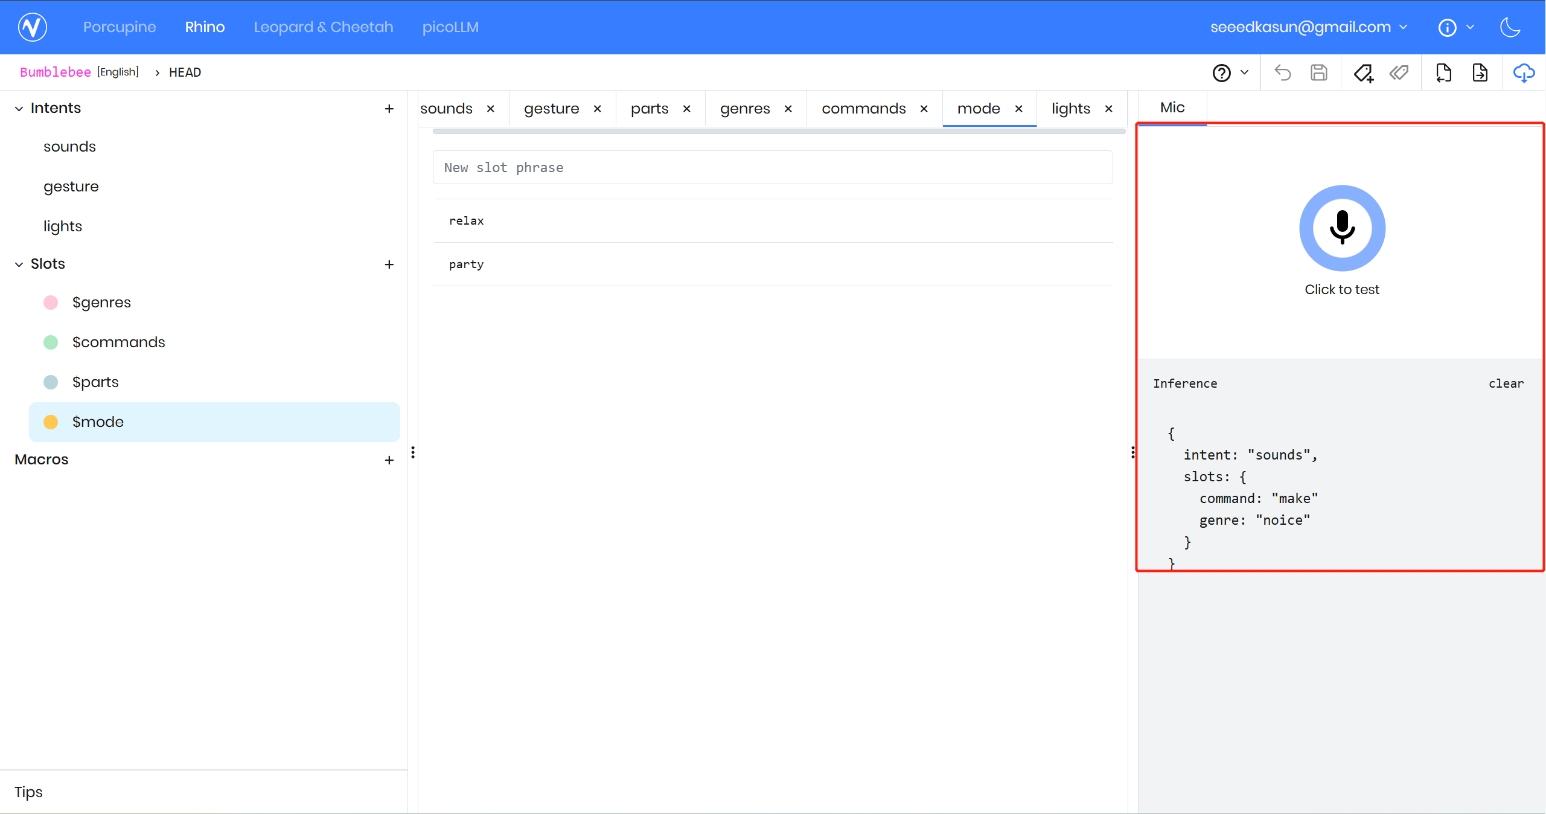1546x814 pixels.
Task: Click the microphone test button
Action: point(1342,228)
